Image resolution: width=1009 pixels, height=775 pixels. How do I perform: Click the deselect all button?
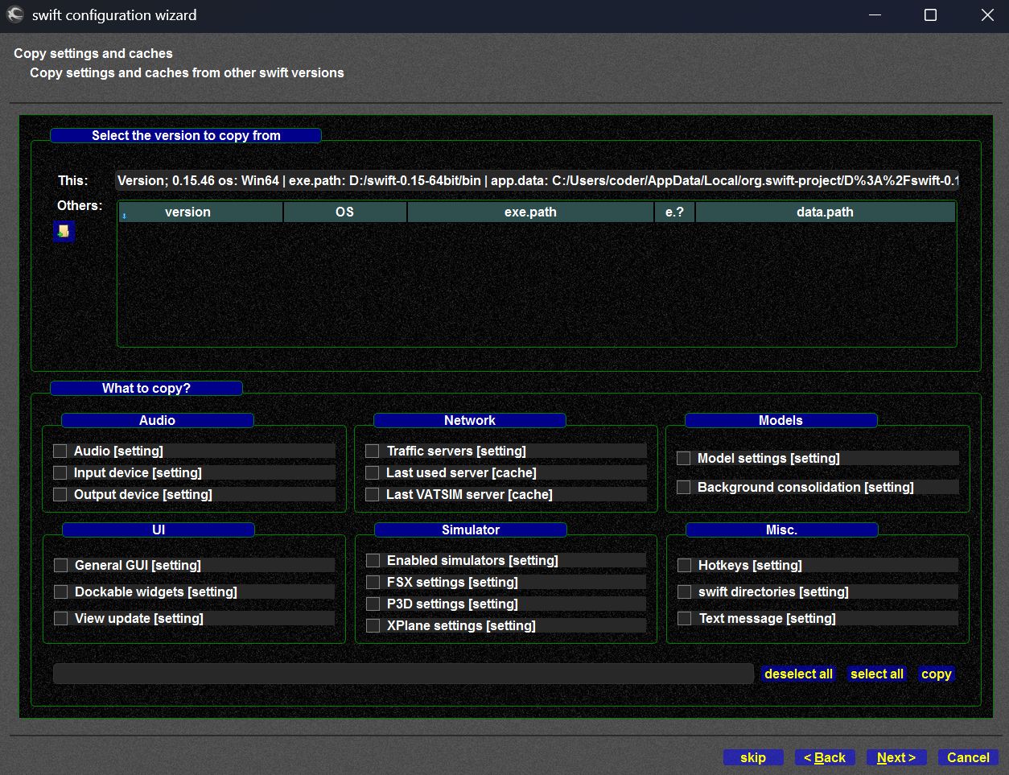pos(798,674)
